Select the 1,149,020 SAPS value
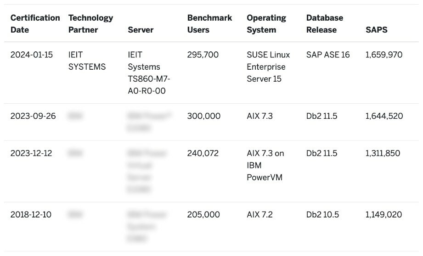Image resolution: width=423 pixels, height=256 pixels. point(384,215)
